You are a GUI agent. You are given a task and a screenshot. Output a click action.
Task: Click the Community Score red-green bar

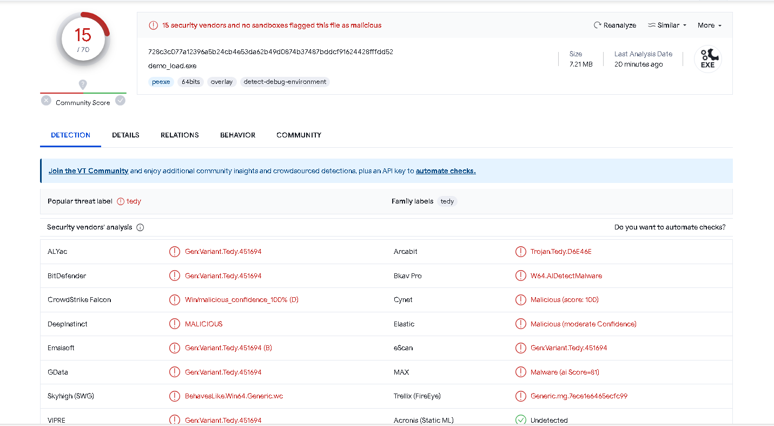pyautogui.click(x=83, y=93)
